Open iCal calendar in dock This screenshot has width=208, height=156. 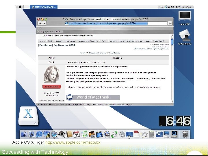(x=77, y=134)
